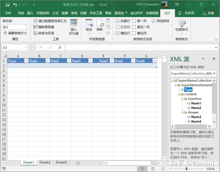Click Convert to Range (转换为区域)
This screenshot has height=172, width=220.
(44, 33)
